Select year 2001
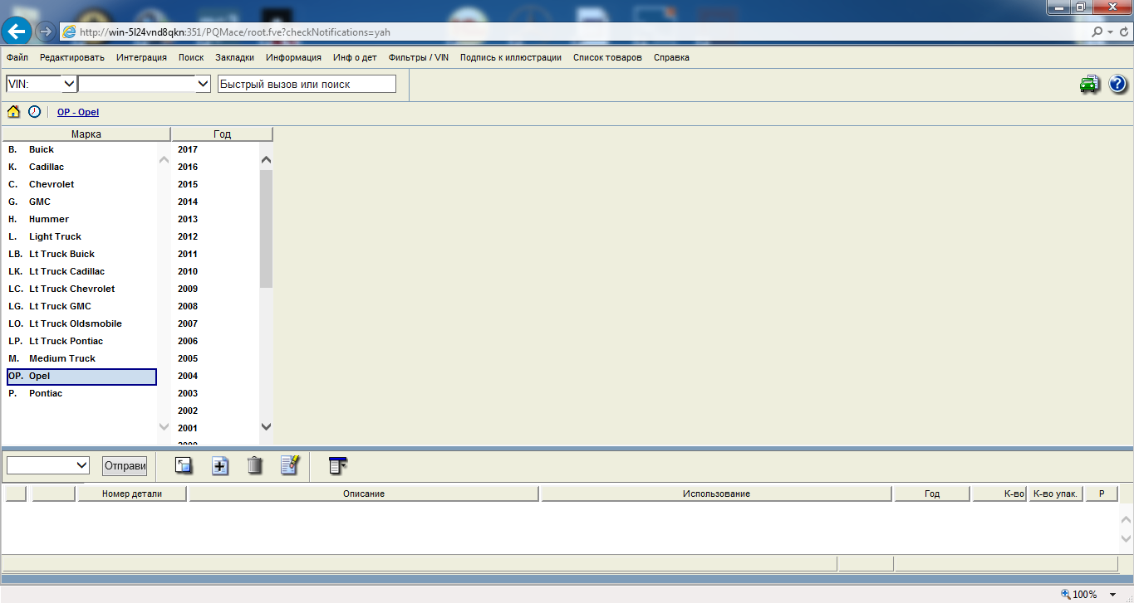1134x603 pixels. click(x=188, y=428)
